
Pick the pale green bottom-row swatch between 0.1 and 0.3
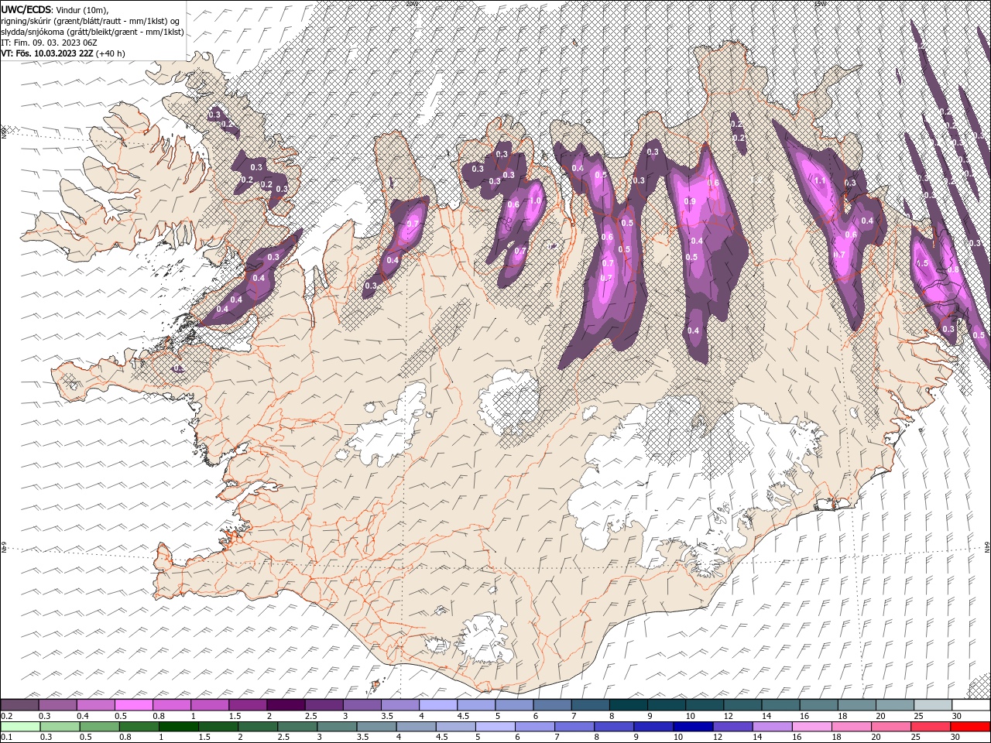tap(19, 727)
